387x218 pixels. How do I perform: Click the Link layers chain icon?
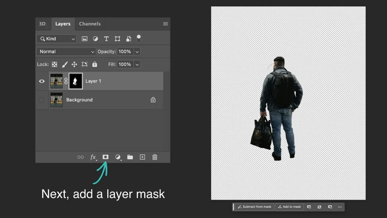81,157
